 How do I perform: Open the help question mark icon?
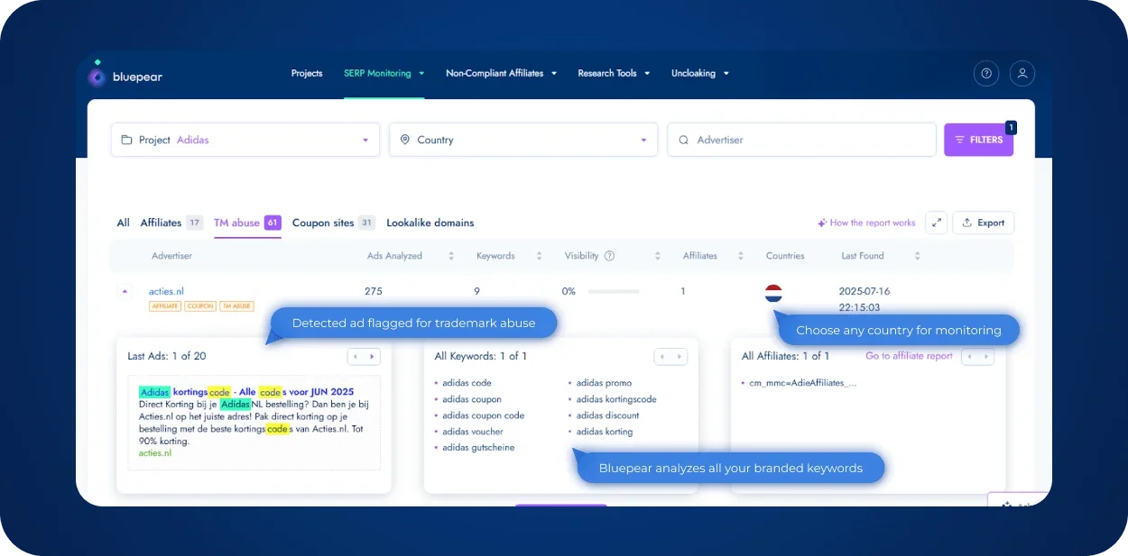(986, 74)
